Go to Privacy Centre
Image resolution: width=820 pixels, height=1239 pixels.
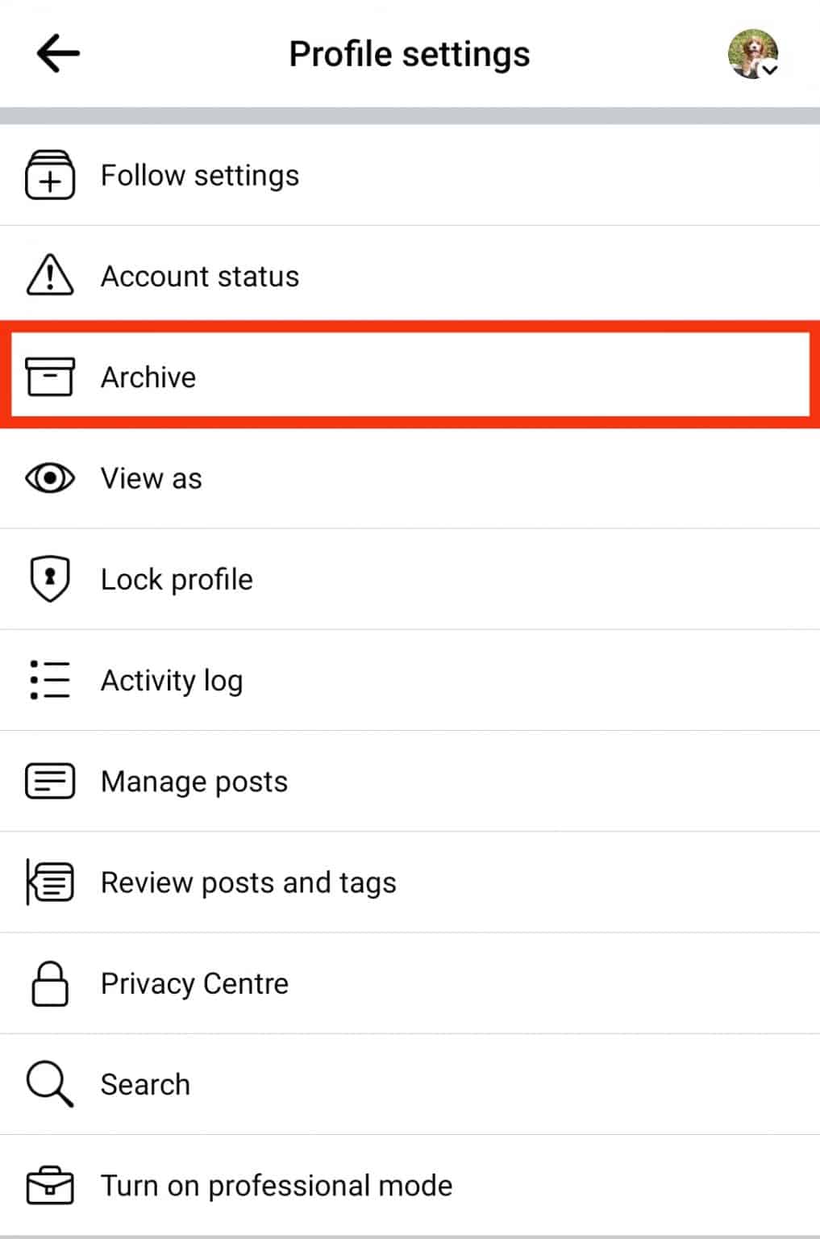coord(194,983)
